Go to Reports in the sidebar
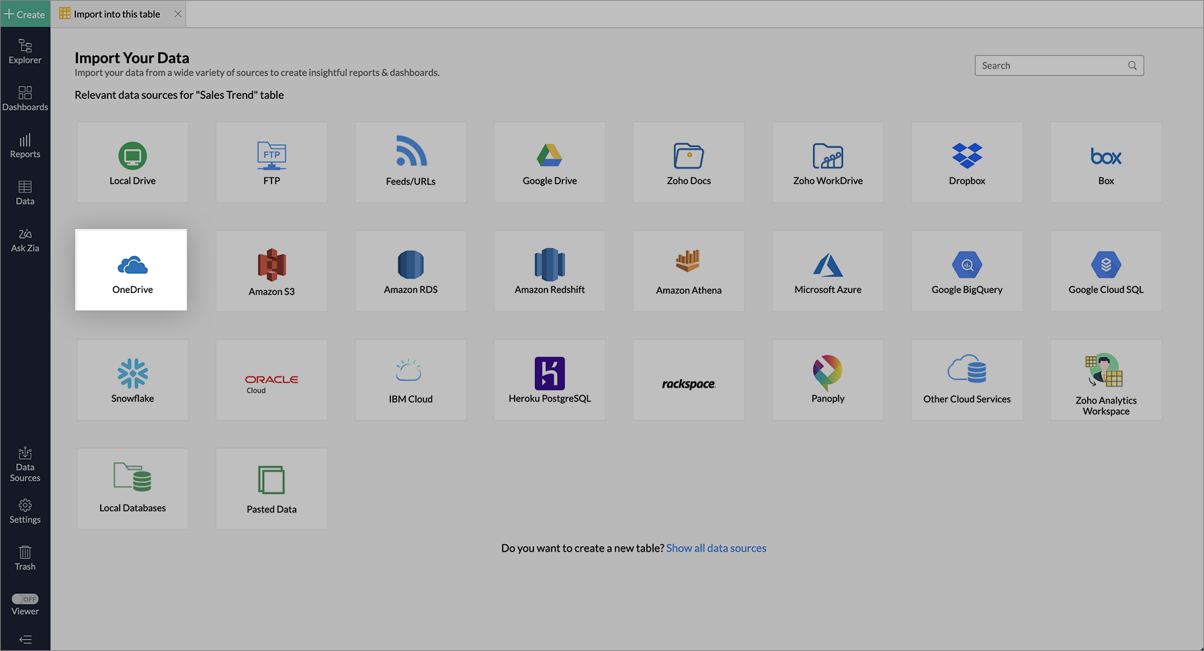1204x651 pixels. [25, 145]
